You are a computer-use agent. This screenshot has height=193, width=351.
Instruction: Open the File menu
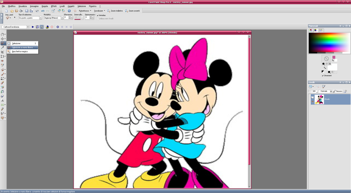[3, 6]
